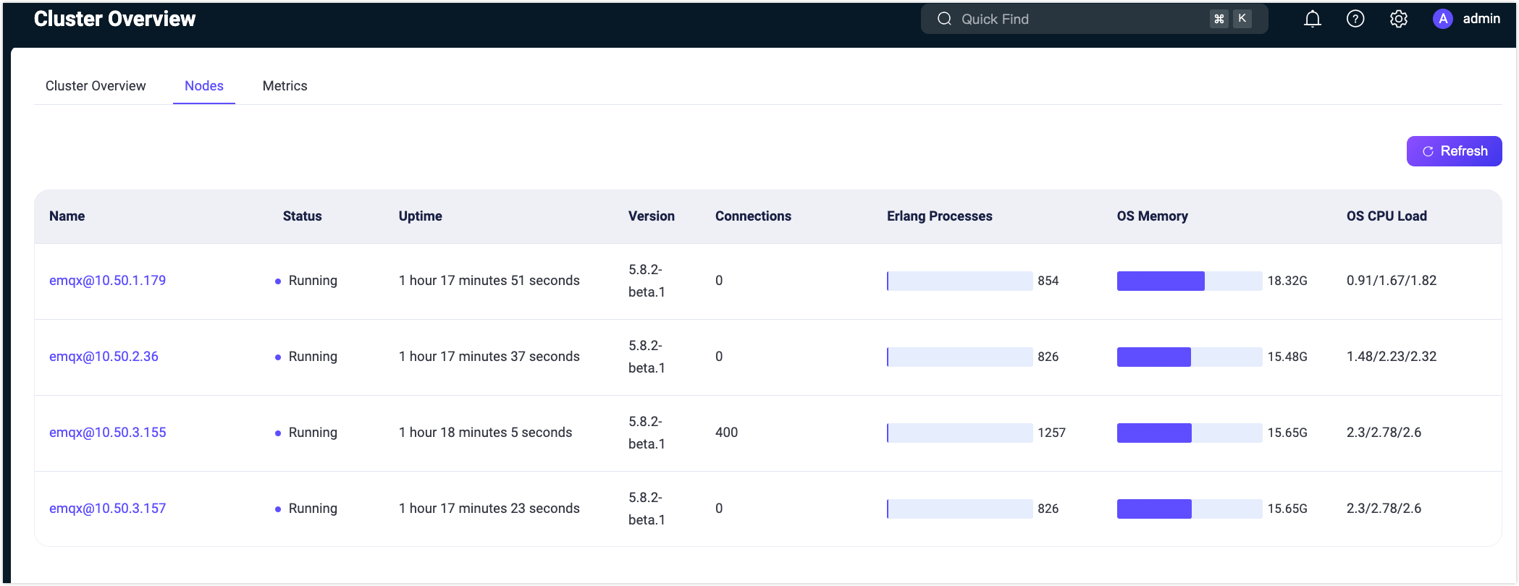Screen dimensions: 1519x586
Task: Select the Nodes tab
Action: coord(204,86)
